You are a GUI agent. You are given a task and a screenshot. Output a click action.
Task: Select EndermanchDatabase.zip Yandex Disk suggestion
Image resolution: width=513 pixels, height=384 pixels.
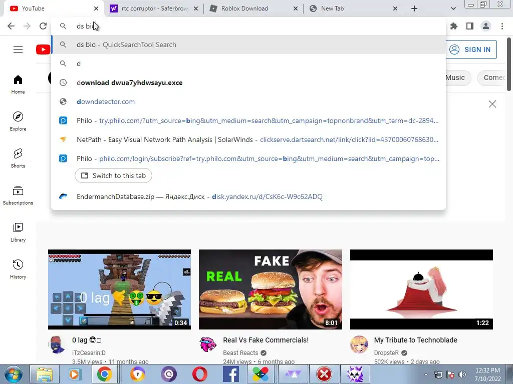248,196
